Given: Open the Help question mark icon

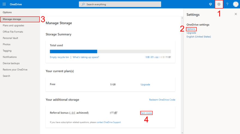Looking at the screenshot, I should point(227,4).
